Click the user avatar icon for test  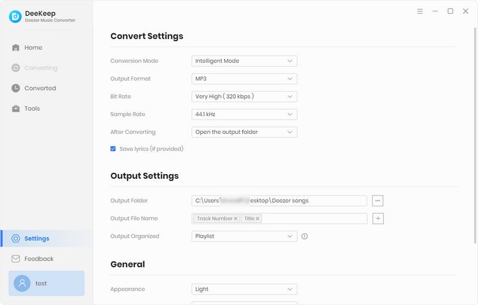(22, 283)
